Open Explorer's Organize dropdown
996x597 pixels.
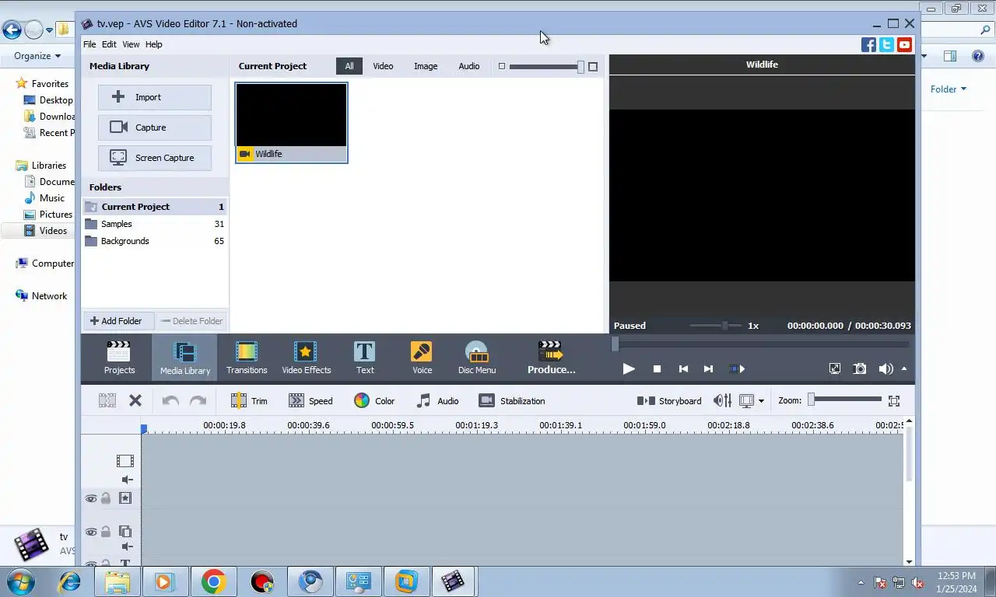click(x=37, y=56)
